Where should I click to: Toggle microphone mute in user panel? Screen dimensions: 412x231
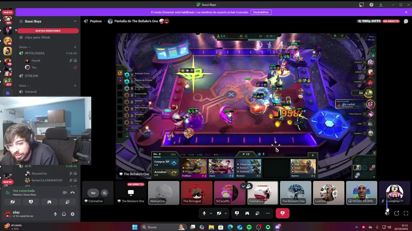click(x=55, y=214)
